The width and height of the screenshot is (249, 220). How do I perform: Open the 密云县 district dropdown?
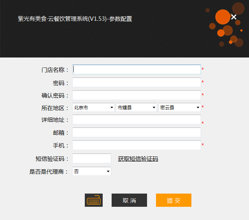click(x=180, y=107)
